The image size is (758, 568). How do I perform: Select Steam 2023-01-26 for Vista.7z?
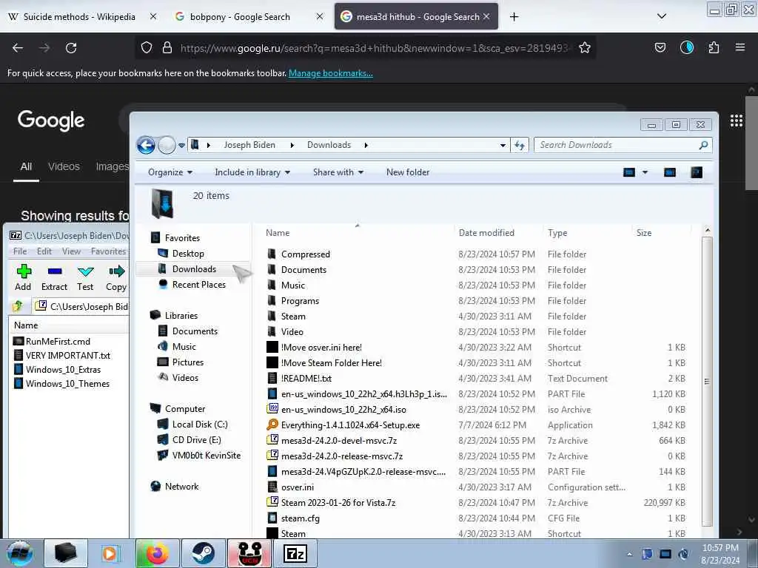(x=338, y=503)
